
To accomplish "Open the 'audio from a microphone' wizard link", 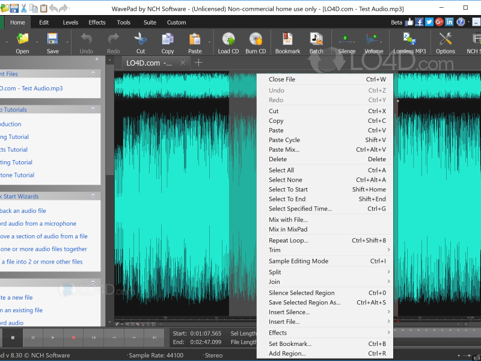I will (38, 223).
